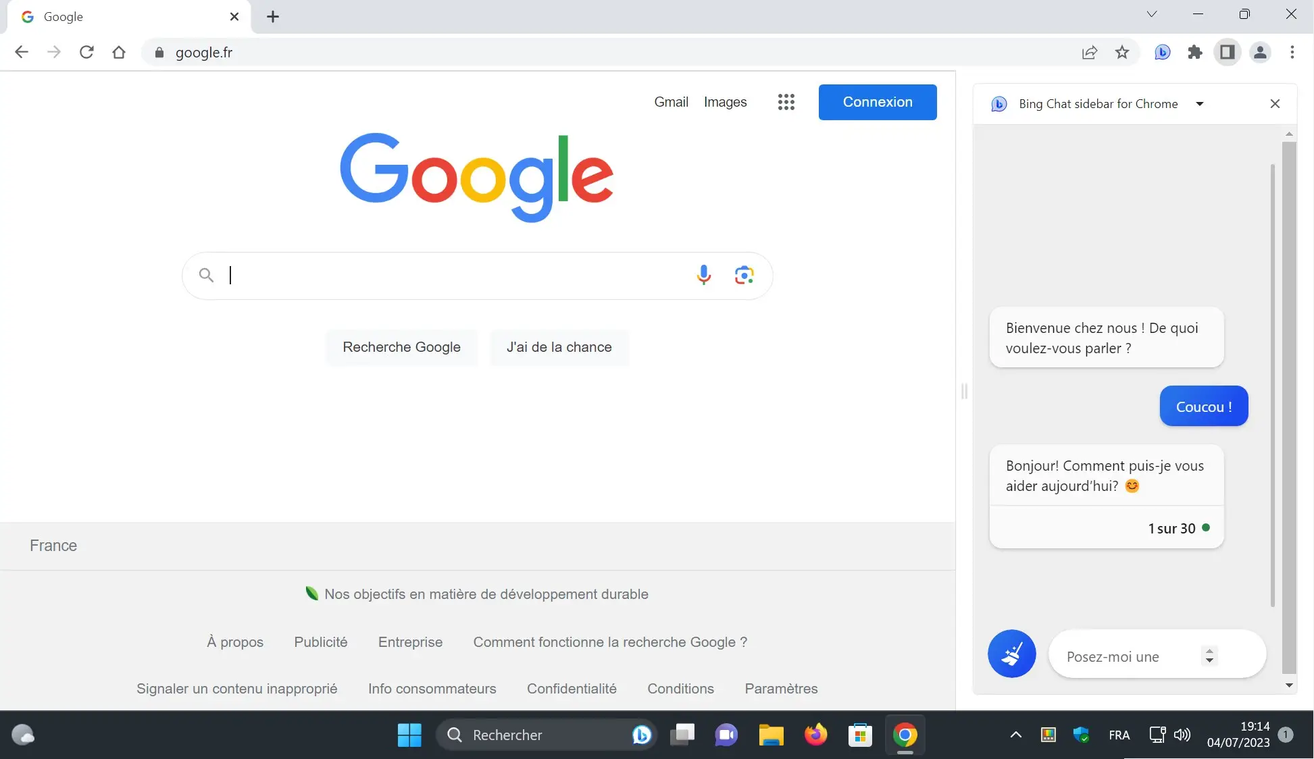Image resolution: width=1314 pixels, height=759 pixels.
Task: Open Paramètres footer menu
Action: (781, 689)
